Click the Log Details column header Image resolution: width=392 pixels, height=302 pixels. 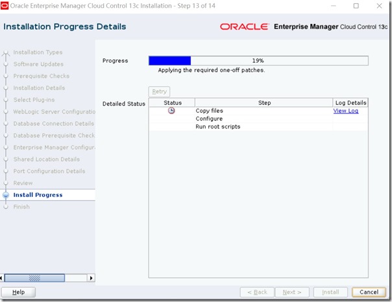tap(350, 102)
